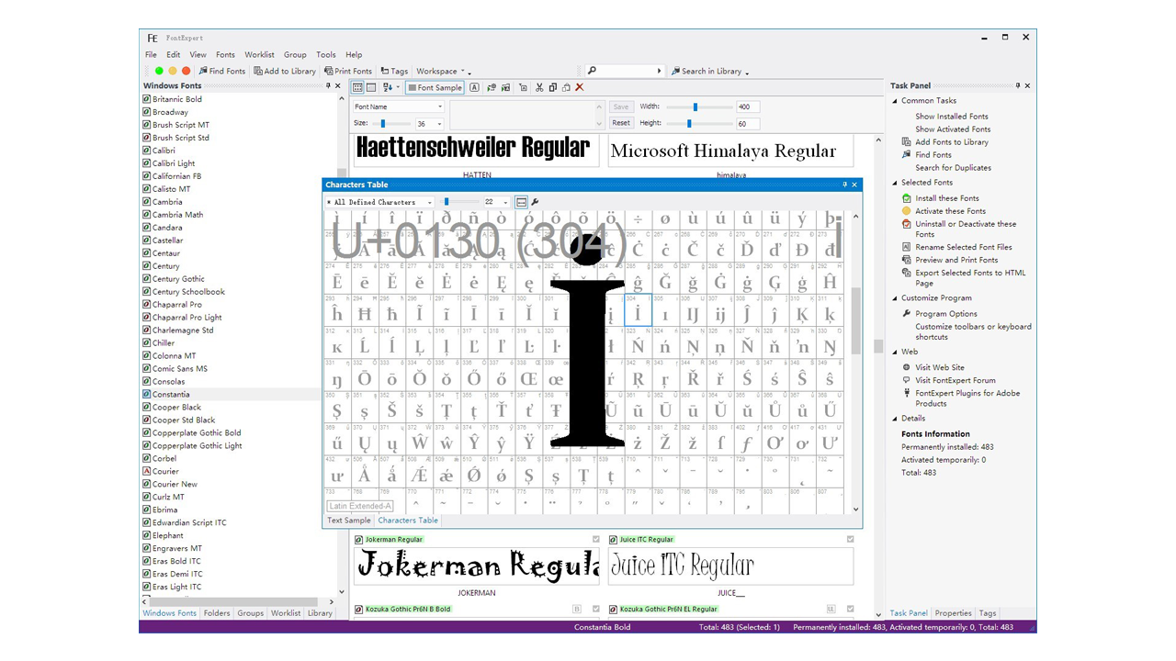Viewport: 1176px width, 661px height.
Task: Open the Worklist menu
Action: coord(260,55)
